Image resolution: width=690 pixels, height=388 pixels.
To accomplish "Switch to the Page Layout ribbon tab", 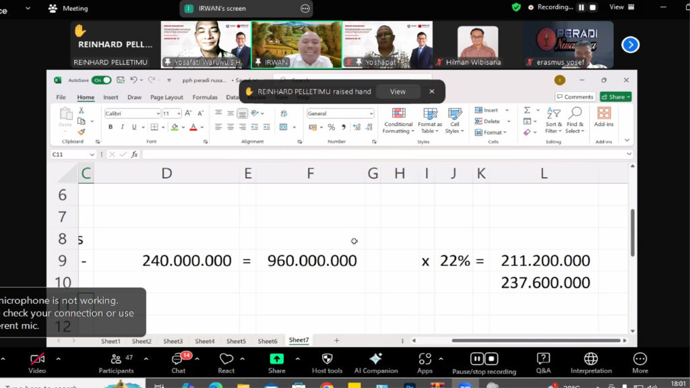I will (166, 97).
